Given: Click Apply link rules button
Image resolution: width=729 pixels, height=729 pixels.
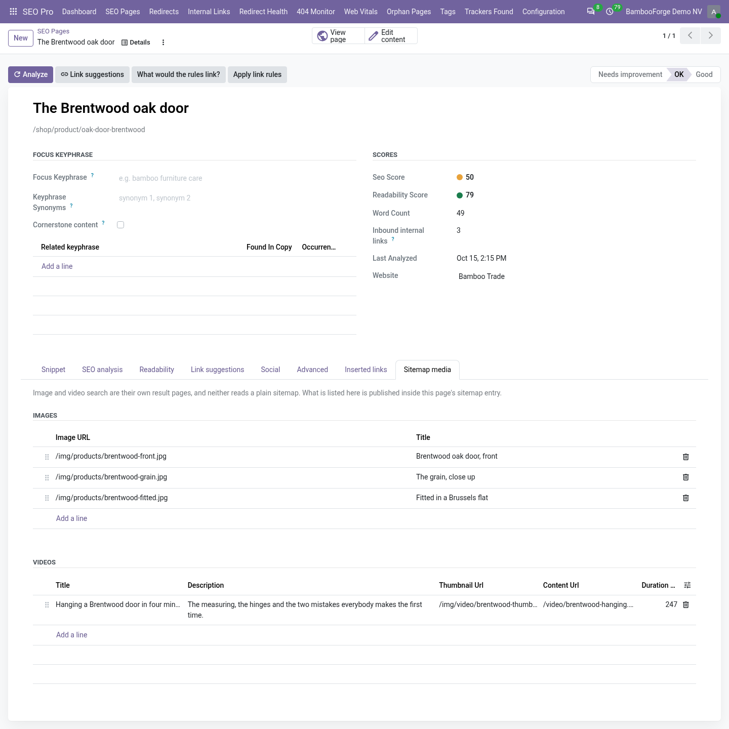Looking at the screenshot, I should click(257, 74).
